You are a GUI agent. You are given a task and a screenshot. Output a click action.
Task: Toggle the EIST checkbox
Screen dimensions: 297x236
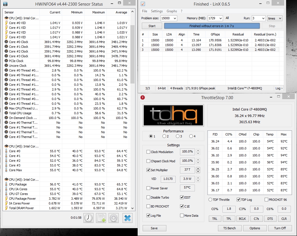(x=182, y=197)
